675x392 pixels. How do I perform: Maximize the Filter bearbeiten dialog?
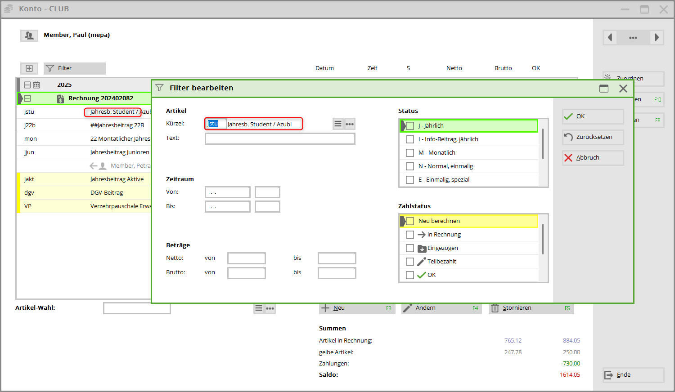click(603, 89)
